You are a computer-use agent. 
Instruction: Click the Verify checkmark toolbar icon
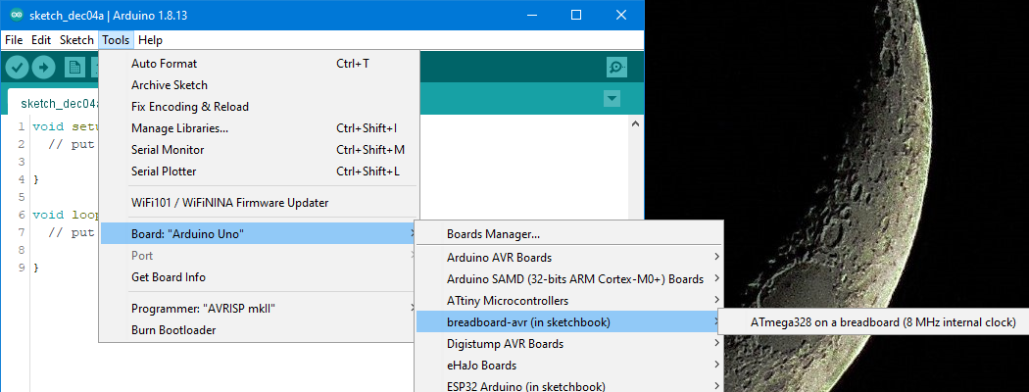point(18,67)
